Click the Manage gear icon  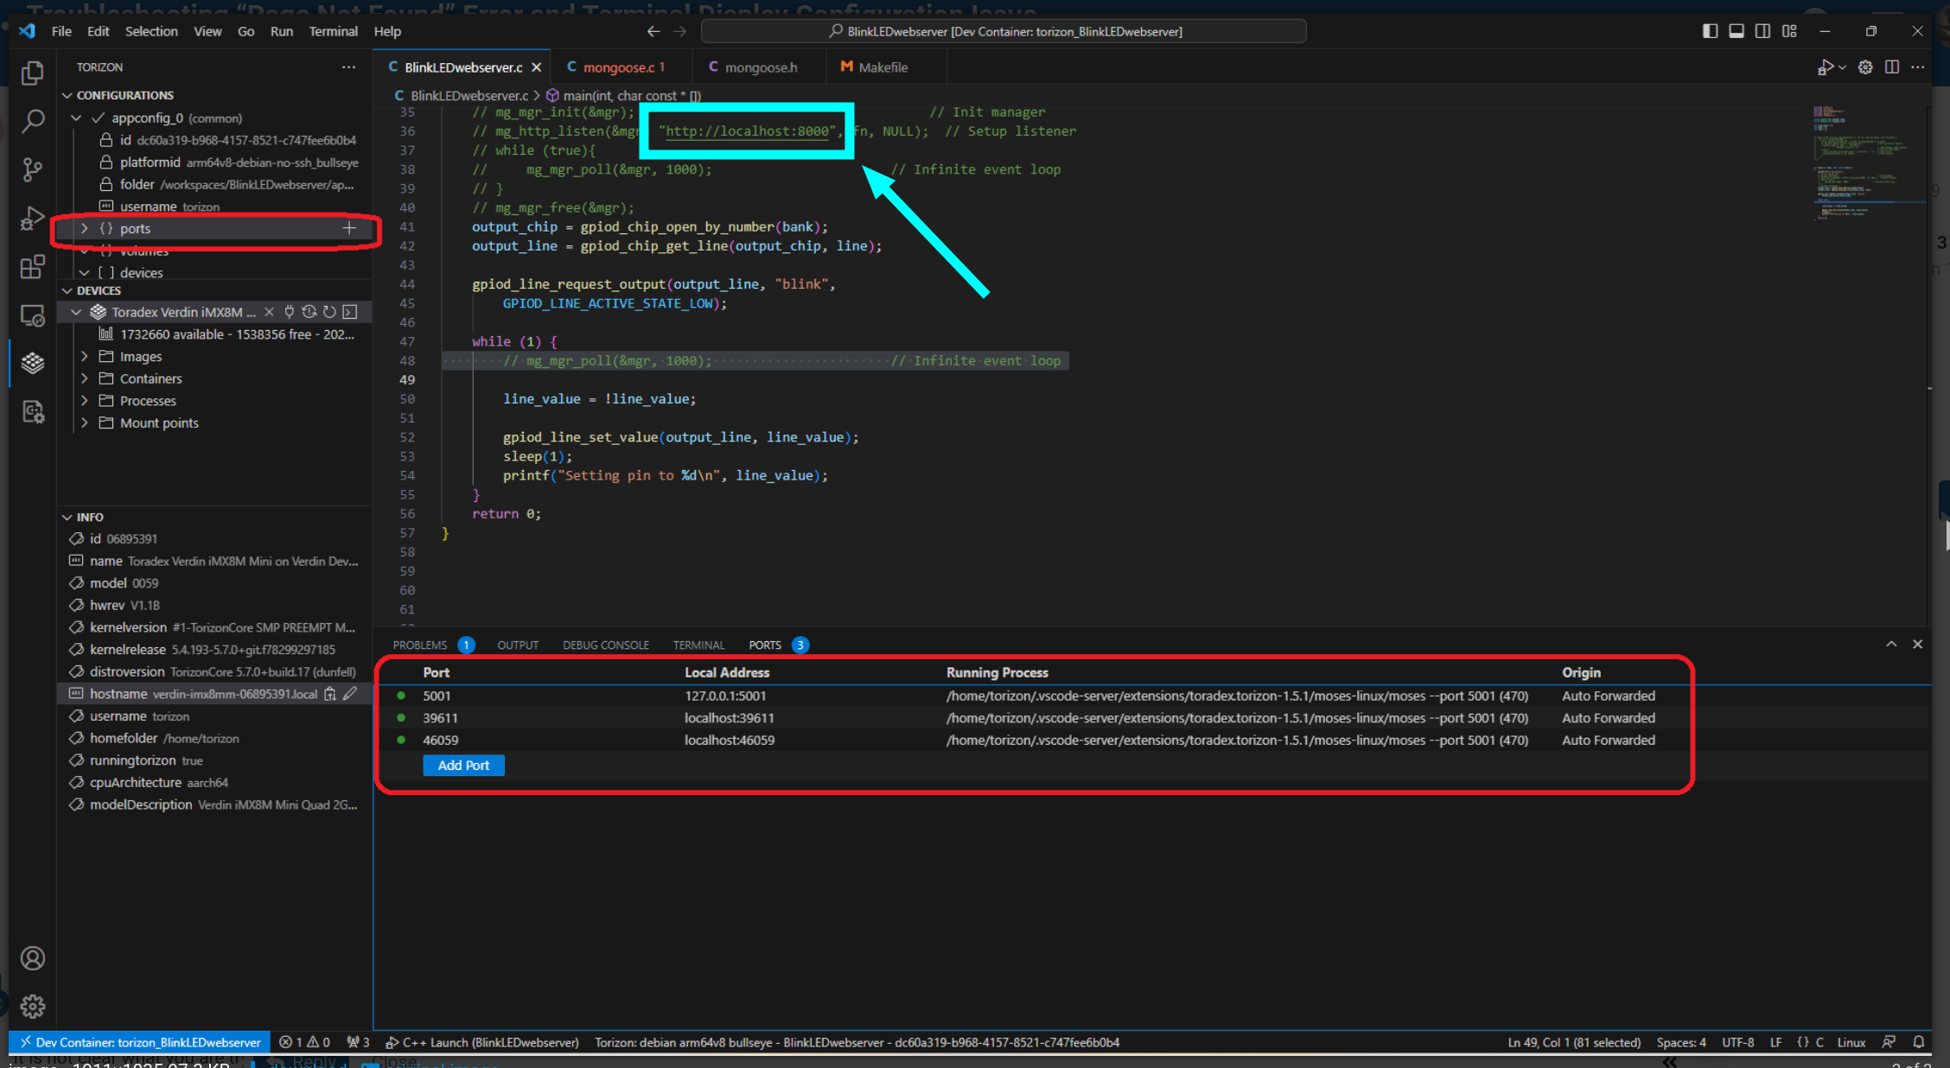[x=33, y=1006]
